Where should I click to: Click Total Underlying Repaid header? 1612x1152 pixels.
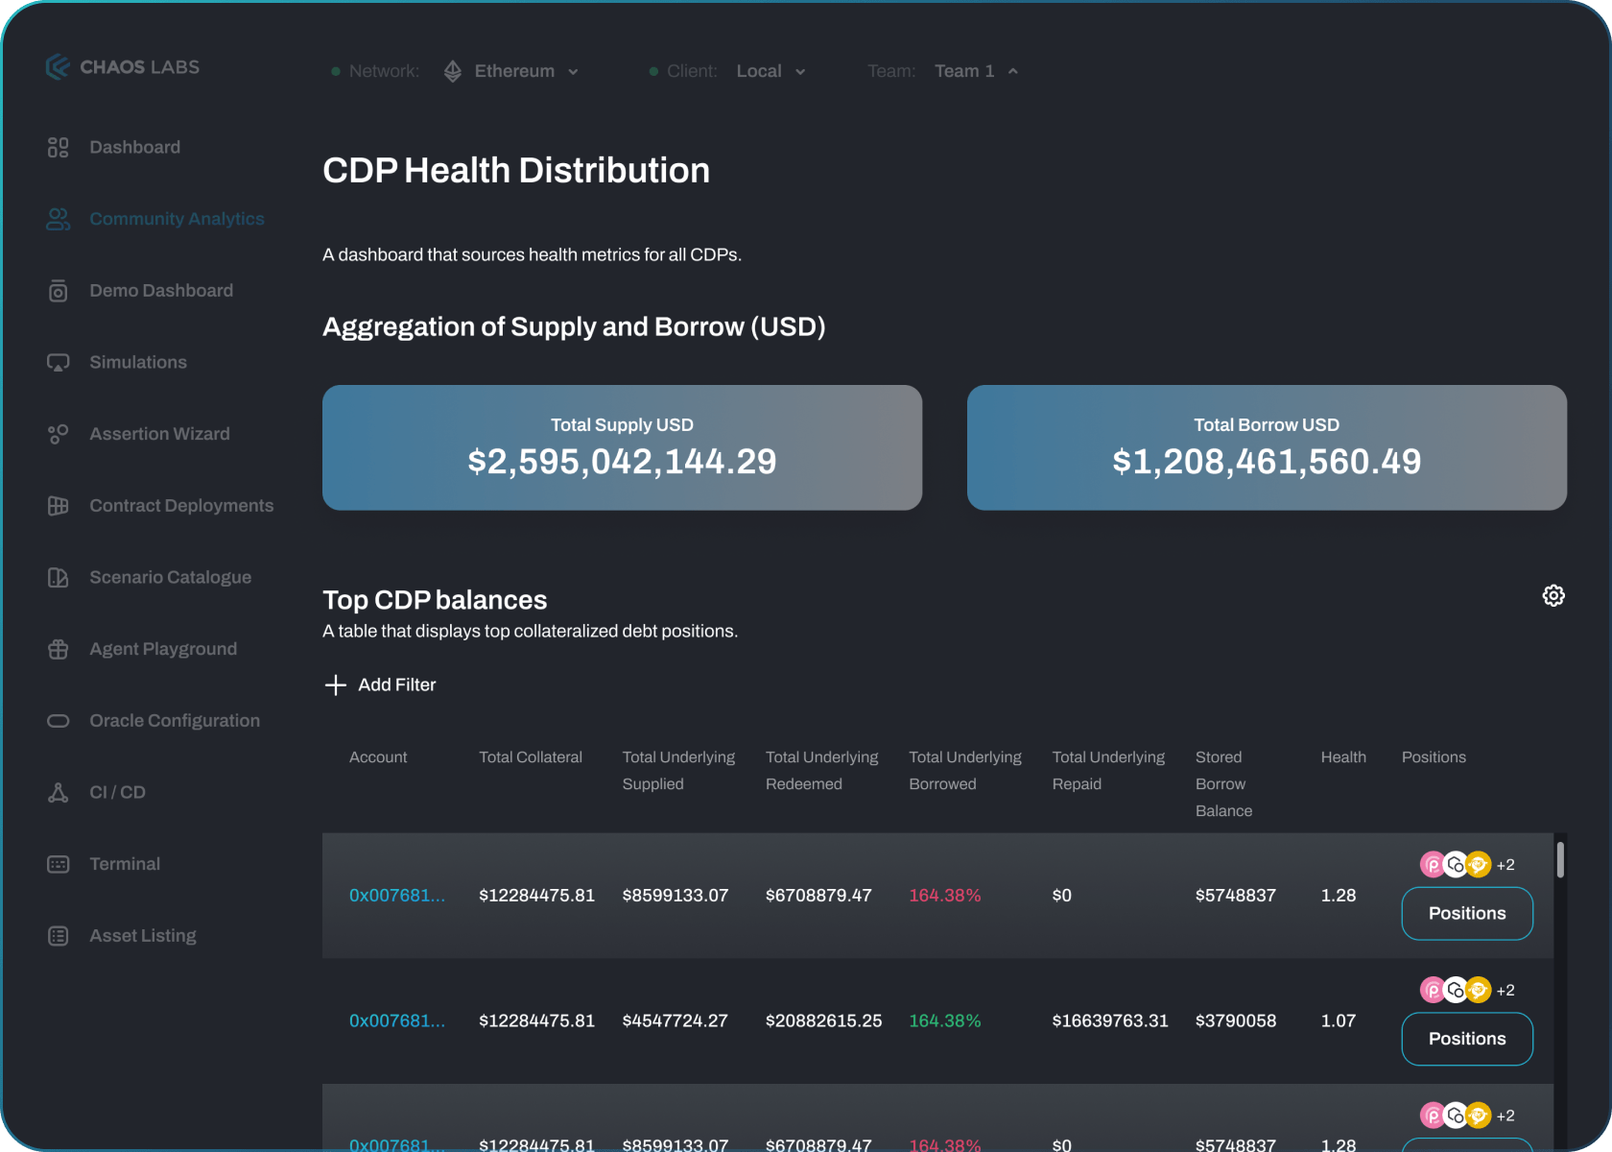click(x=1108, y=771)
